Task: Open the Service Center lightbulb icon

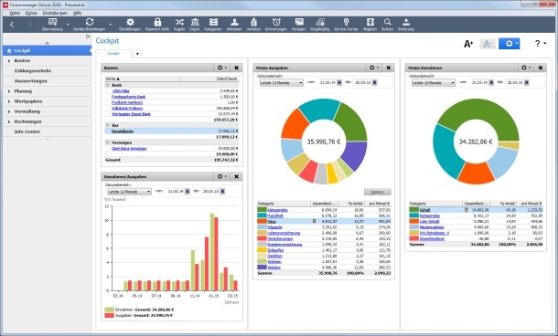Action: click(x=346, y=22)
